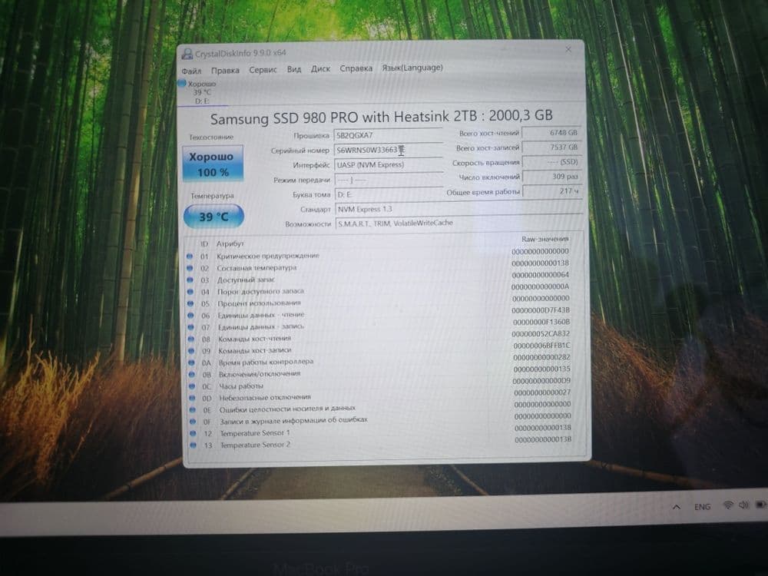This screenshot has width=768, height=576.
Task: Click the Режим передачи field
Action: pyautogui.click(x=389, y=180)
